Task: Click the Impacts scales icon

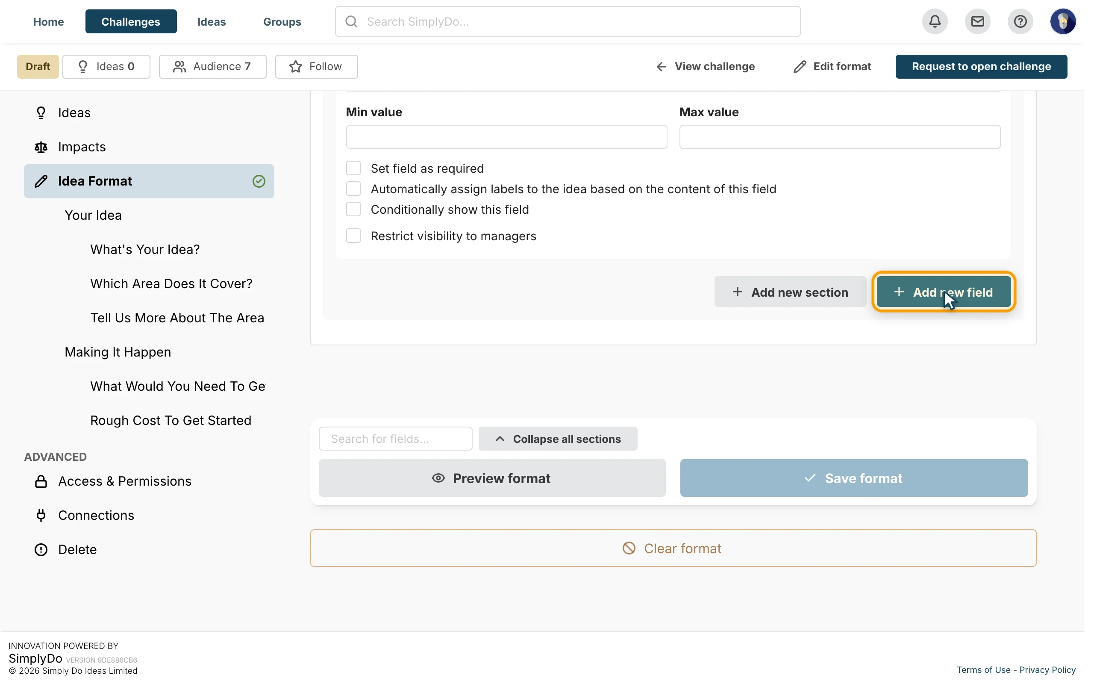Action: (41, 147)
